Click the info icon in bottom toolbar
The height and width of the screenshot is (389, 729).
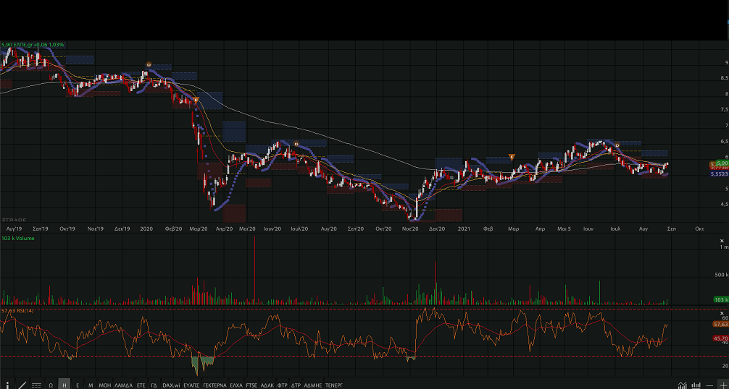coord(7,385)
